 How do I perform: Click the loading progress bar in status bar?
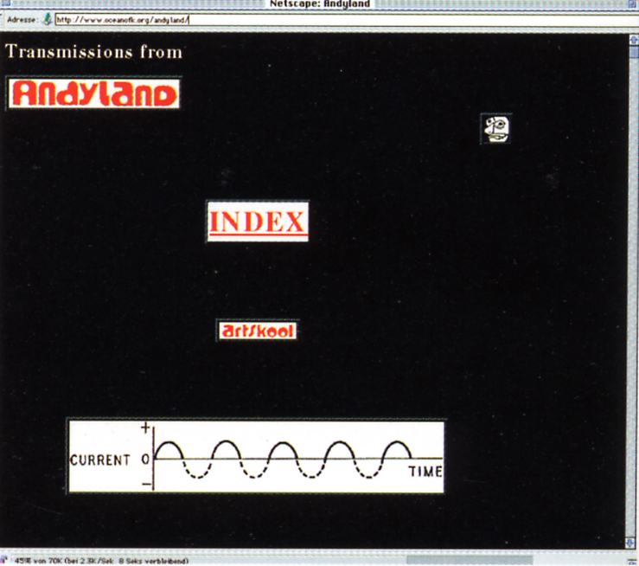[x=469, y=561]
